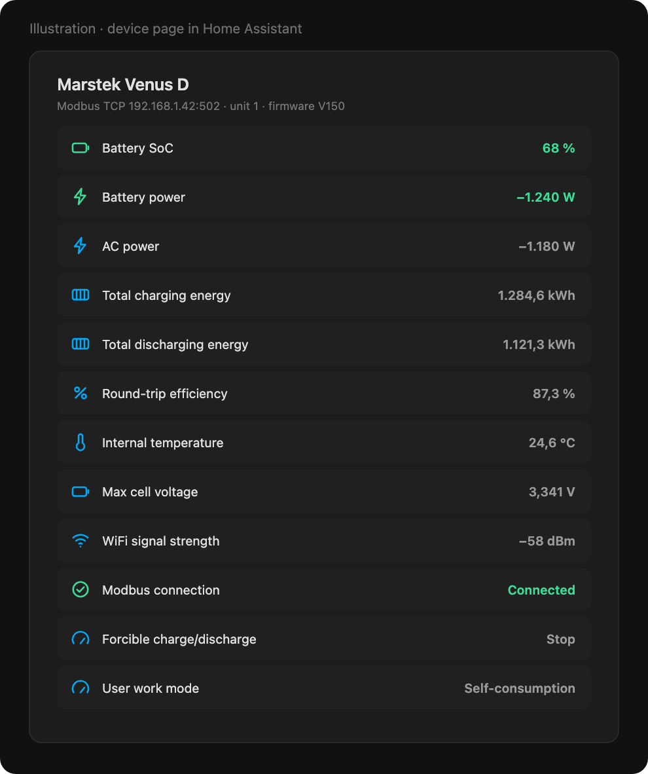
Task: Open the User work mode label
Action: point(151,688)
